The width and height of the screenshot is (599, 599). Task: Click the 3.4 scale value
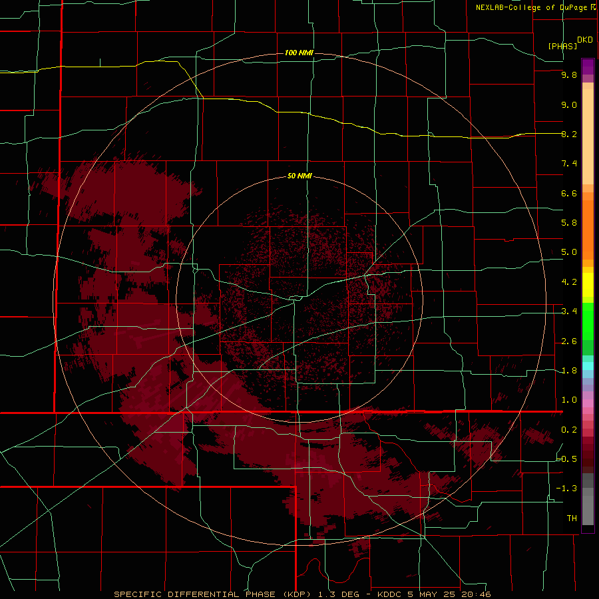(569, 311)
